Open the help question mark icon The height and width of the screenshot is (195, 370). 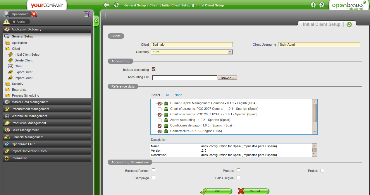point(322,5)
